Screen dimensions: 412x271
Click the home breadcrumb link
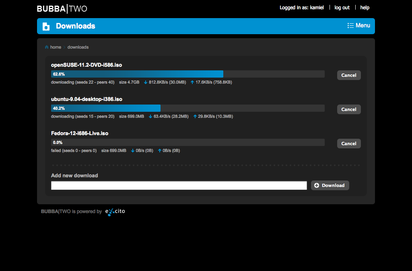point(55,47)
